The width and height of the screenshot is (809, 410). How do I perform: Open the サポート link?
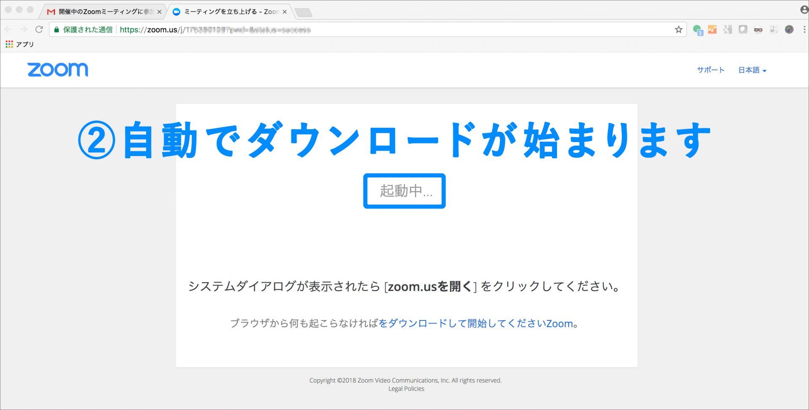(710, 70)
